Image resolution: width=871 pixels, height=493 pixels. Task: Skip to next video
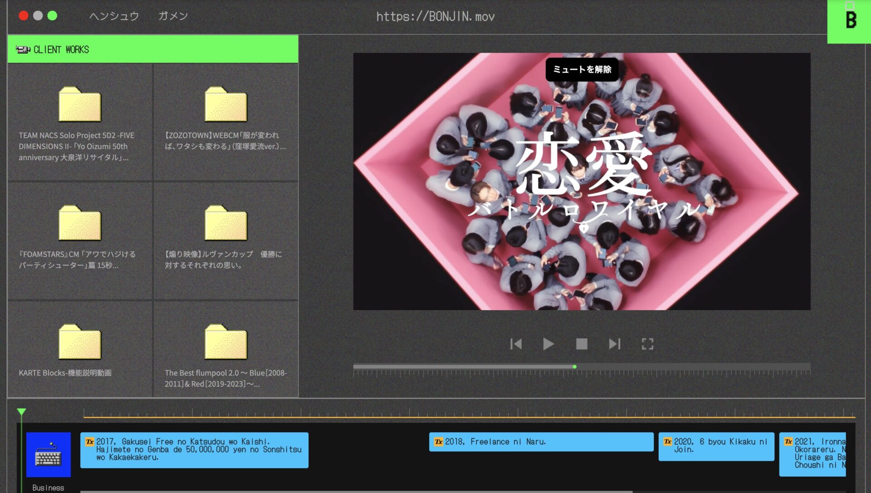(615, 344)
